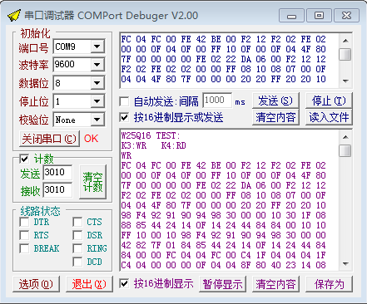Toggle the BREAK checkbox

point(24,248)
